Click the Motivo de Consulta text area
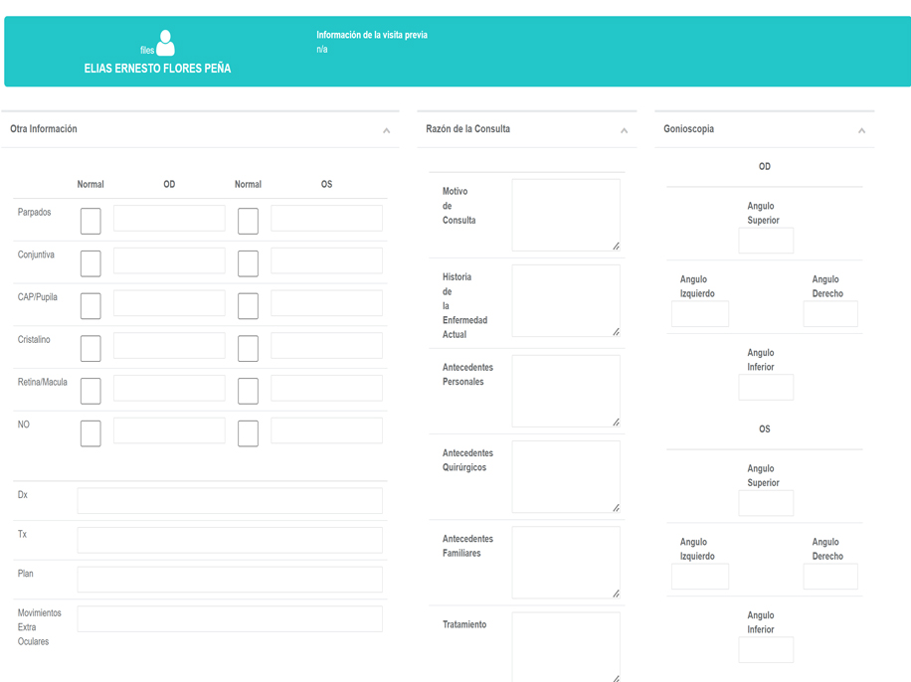This screenshot has width=911, height=682. (x=565, y=215)
